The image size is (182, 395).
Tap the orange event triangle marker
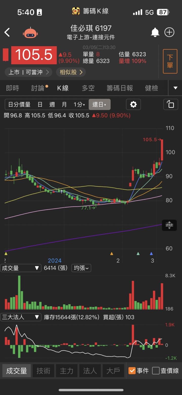(112, 253)
